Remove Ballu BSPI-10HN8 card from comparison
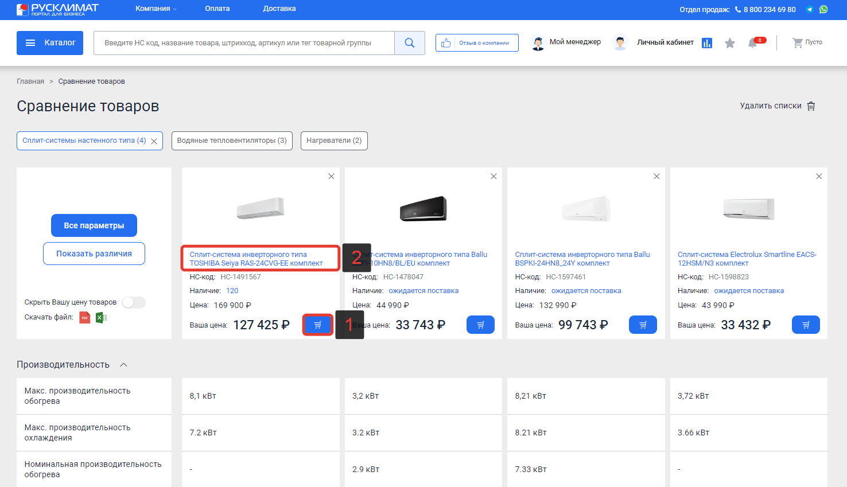This screenshot has height=487, width=847. [494, 176]
